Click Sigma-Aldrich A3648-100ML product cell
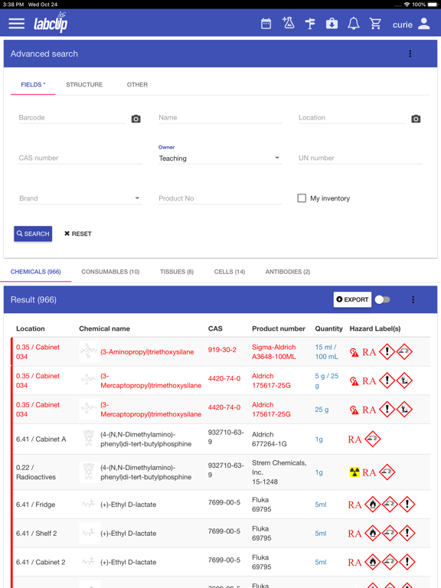This screenshot has width=441, height=588. point(274,351)
